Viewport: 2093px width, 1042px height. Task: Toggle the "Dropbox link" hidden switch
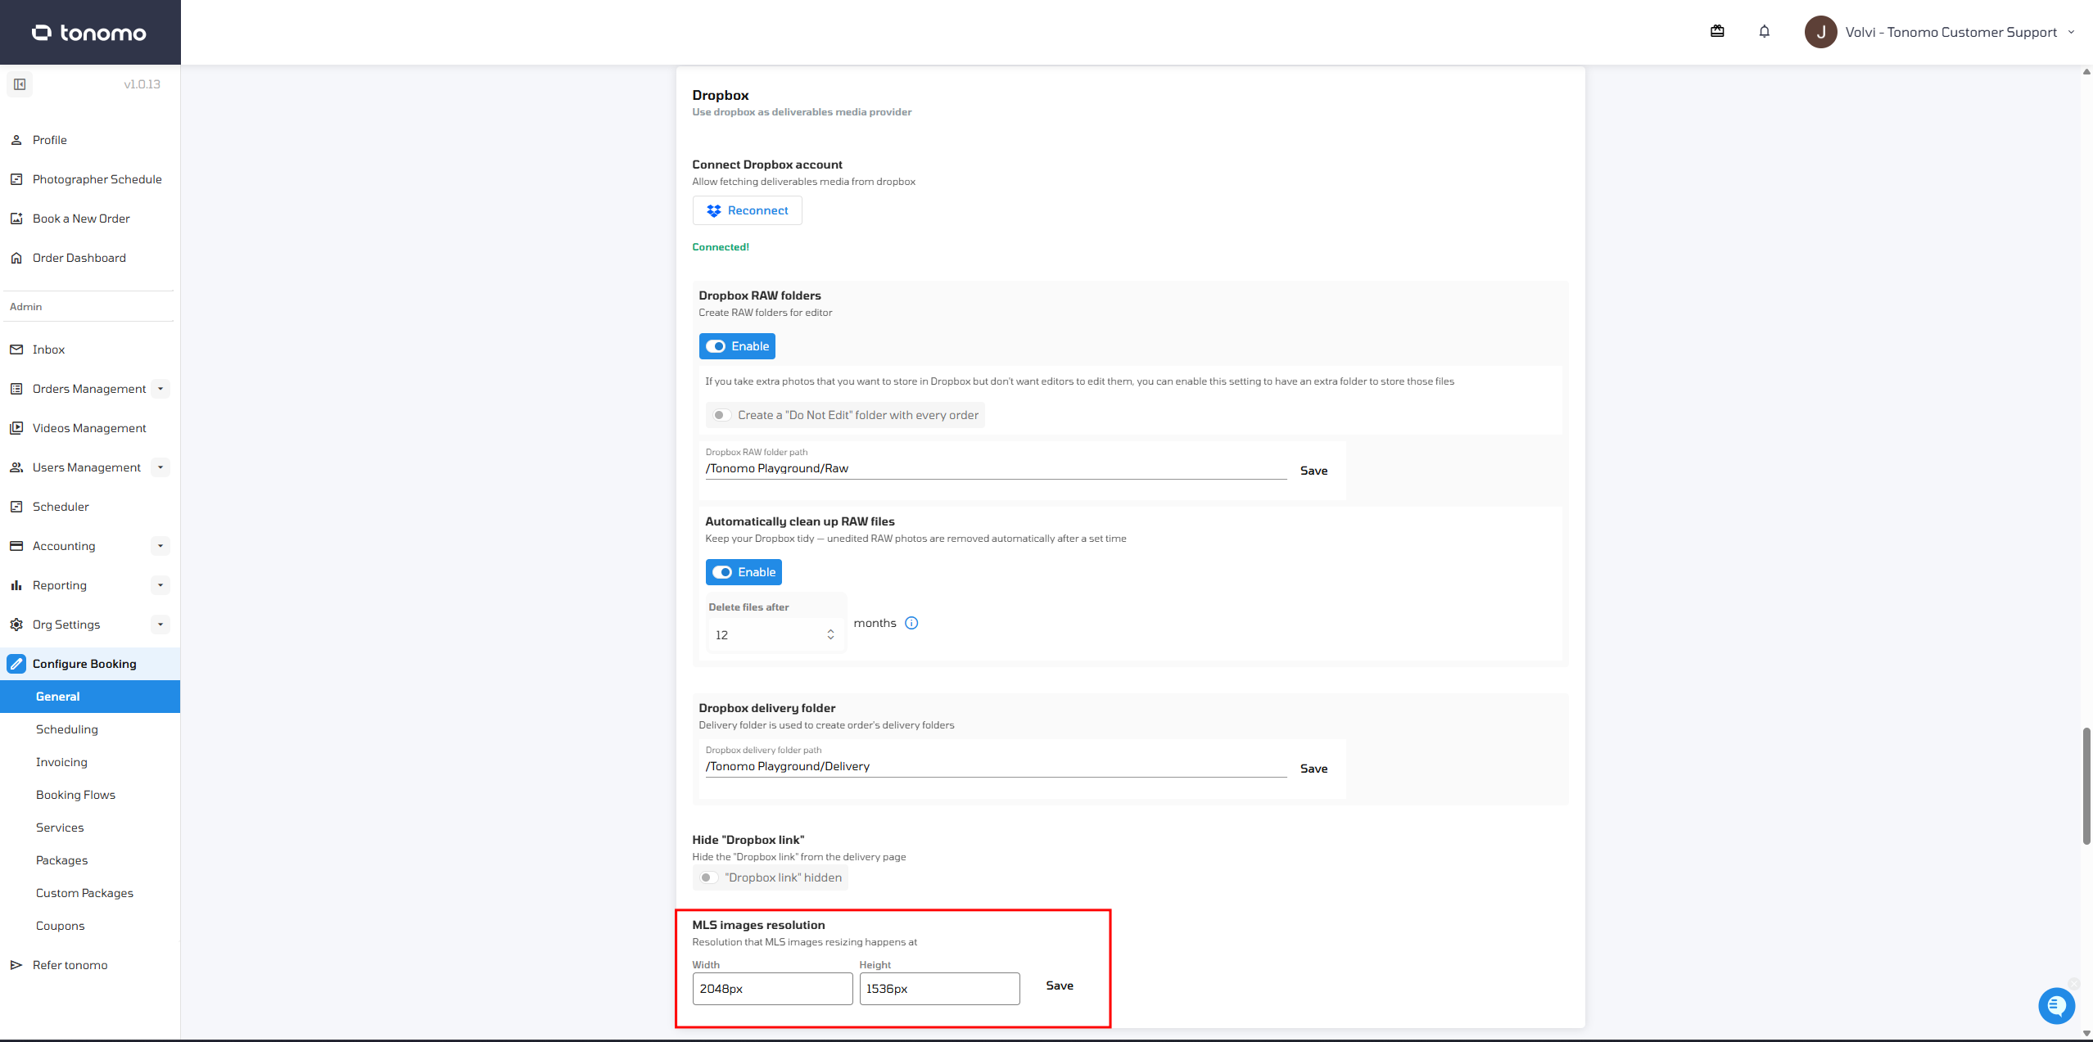707,877
